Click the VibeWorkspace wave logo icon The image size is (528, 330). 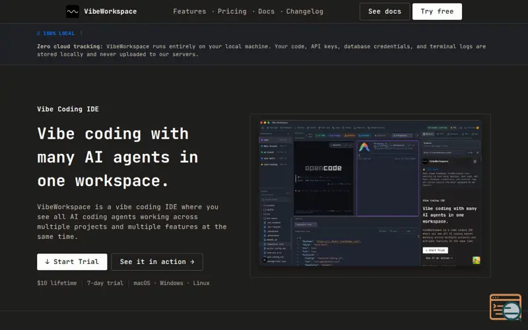coord(73,11)
